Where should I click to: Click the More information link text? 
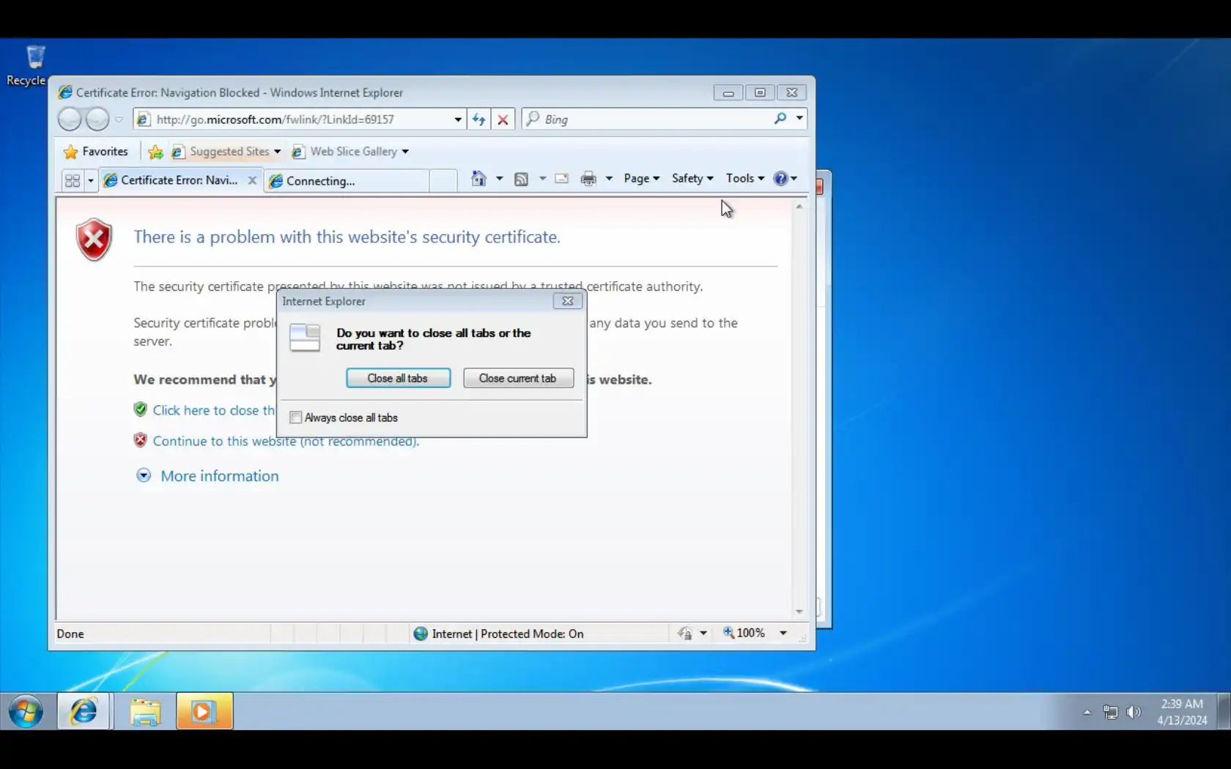[220, 476]
